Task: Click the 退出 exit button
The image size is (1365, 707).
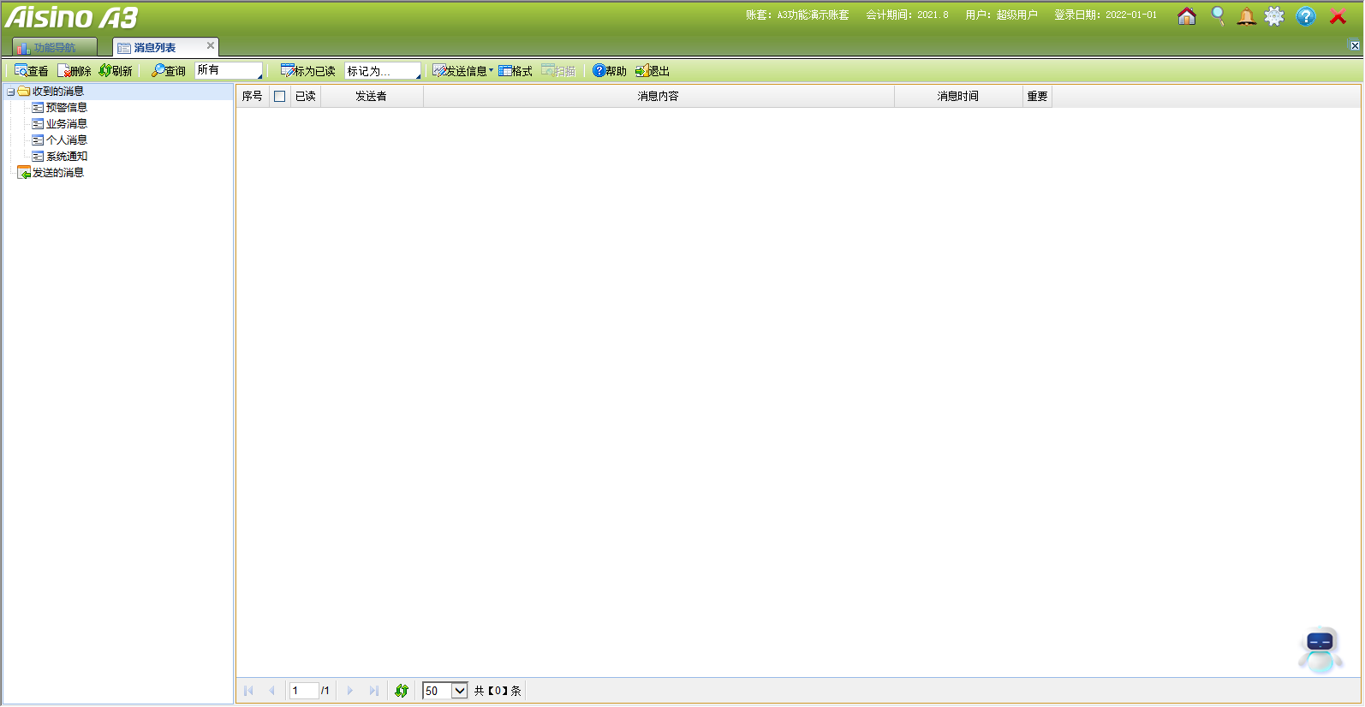Action: click(653, 71)
